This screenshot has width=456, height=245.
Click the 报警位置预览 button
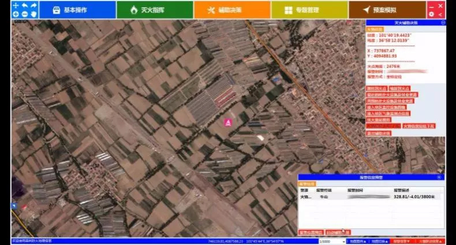coord(311,232)
